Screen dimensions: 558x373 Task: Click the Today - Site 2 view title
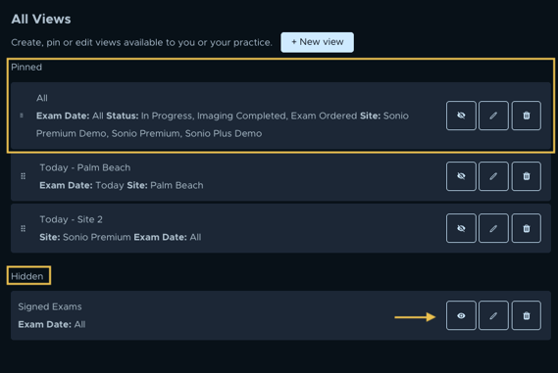coord(71,219)
